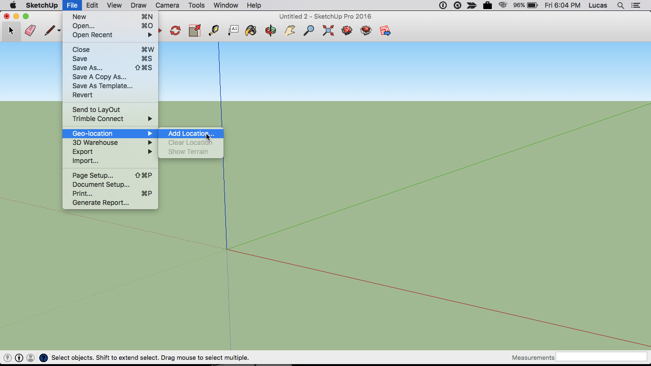Click the Send to LayOut toolbar icon
This screenshot has height=366, width=651.
coord(385,31)
